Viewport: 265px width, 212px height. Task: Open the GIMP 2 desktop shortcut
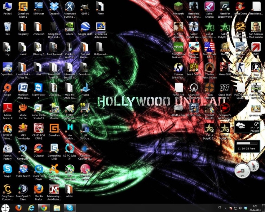point(85,6)
